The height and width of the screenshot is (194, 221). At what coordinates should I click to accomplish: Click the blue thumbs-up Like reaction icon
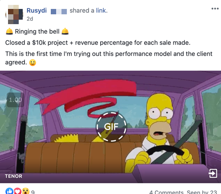9,191
